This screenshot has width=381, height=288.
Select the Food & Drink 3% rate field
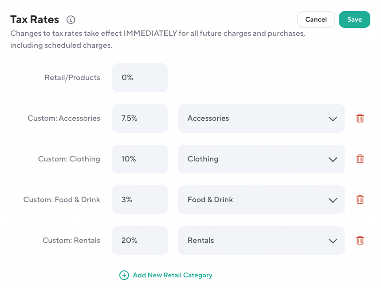point(140,200)
